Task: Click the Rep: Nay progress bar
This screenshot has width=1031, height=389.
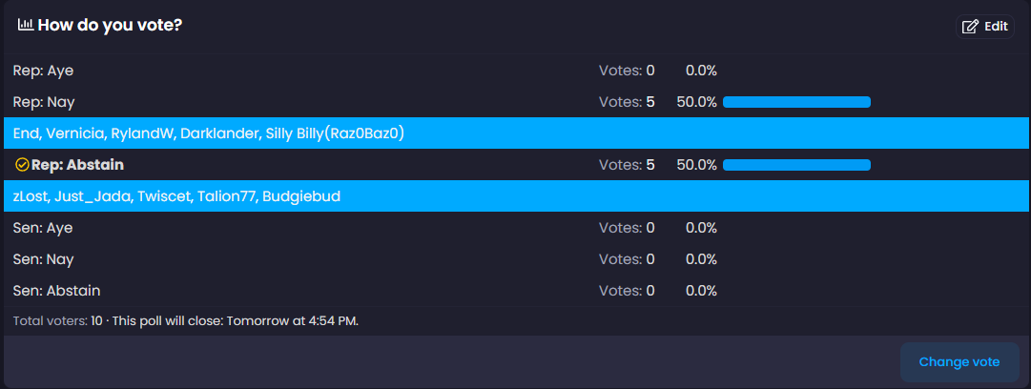Action: pos(796,102)
